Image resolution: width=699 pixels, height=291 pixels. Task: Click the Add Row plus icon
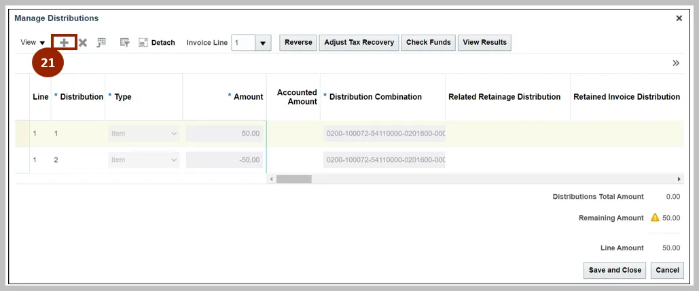pos(64,42)
